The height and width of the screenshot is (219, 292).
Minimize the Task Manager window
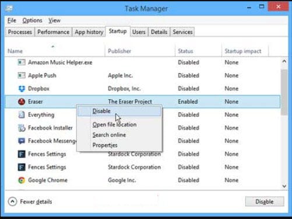tap(249, 8)
